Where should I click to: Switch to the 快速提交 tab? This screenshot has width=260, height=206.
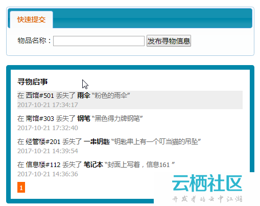[x=31, y=19]
